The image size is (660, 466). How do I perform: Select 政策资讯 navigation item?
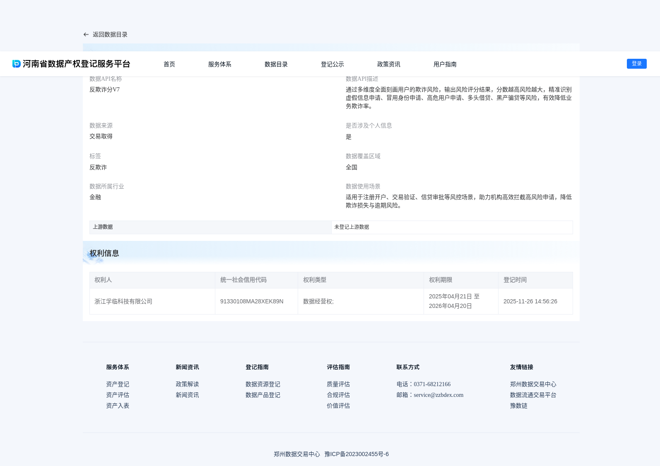point(389,64)
